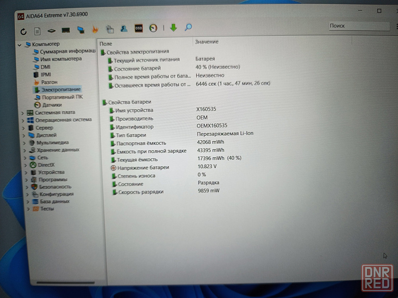Viewport: 398px width, 298px height.
Task: Open the IPMI tree item
Action: [43, 75]
